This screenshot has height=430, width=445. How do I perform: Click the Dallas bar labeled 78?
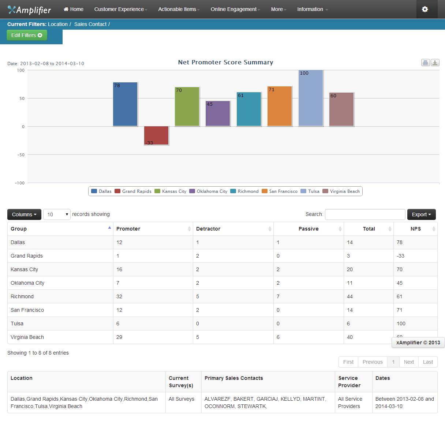pos(125,104)
